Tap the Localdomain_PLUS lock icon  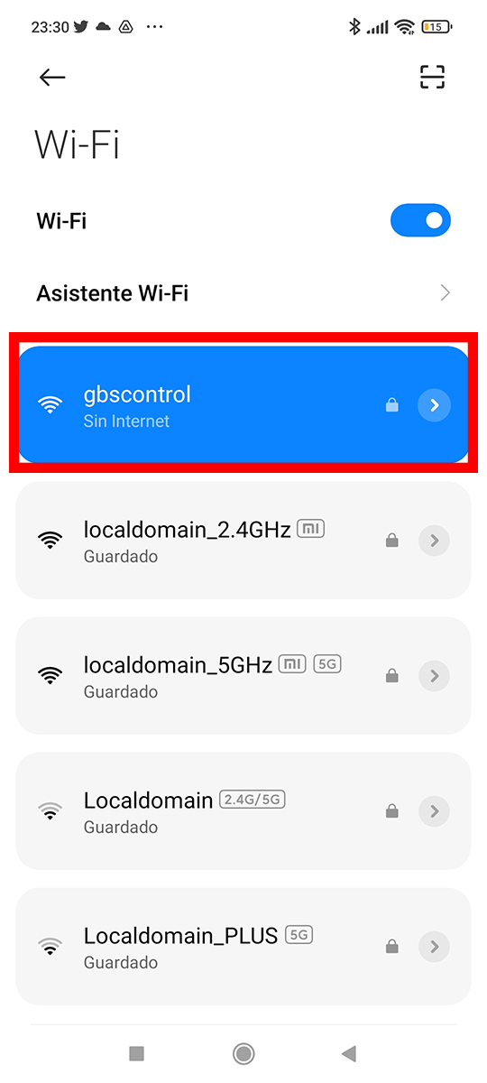click(391, 947)
